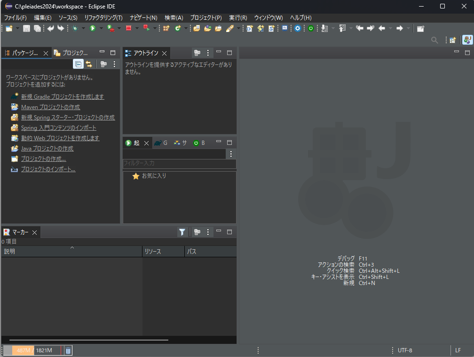
Task: Open the Next Annotation dropdown arrow
Action: tap(333, 28)
